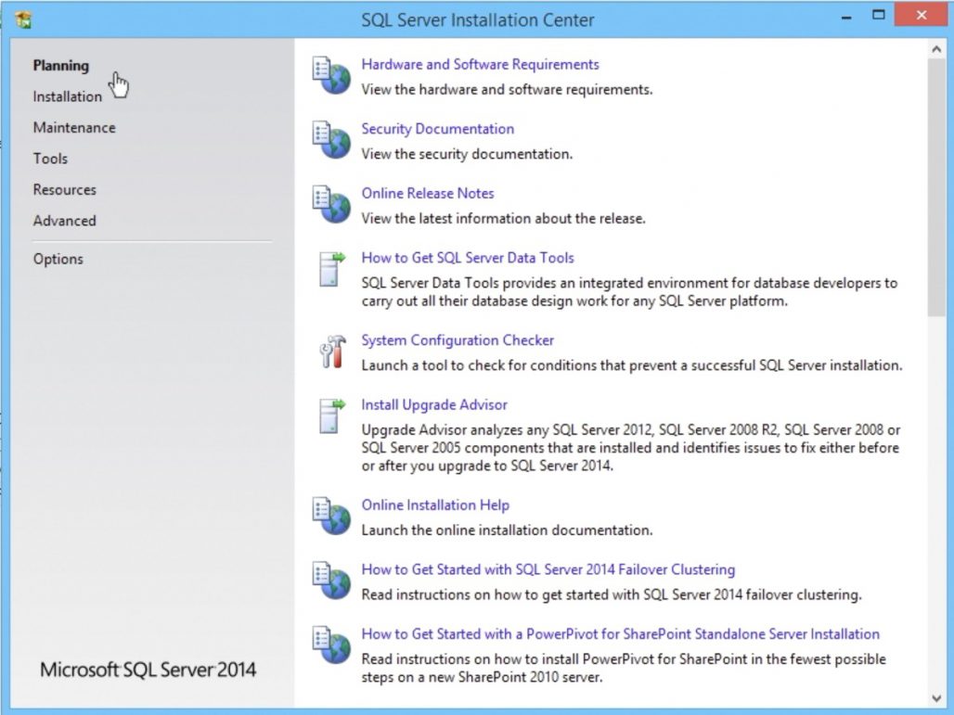Image resolution: width=954 pixels, height=715 pixels.
Task: Click the Security Documentation globe icon
Action: click(x=331, y=139)
